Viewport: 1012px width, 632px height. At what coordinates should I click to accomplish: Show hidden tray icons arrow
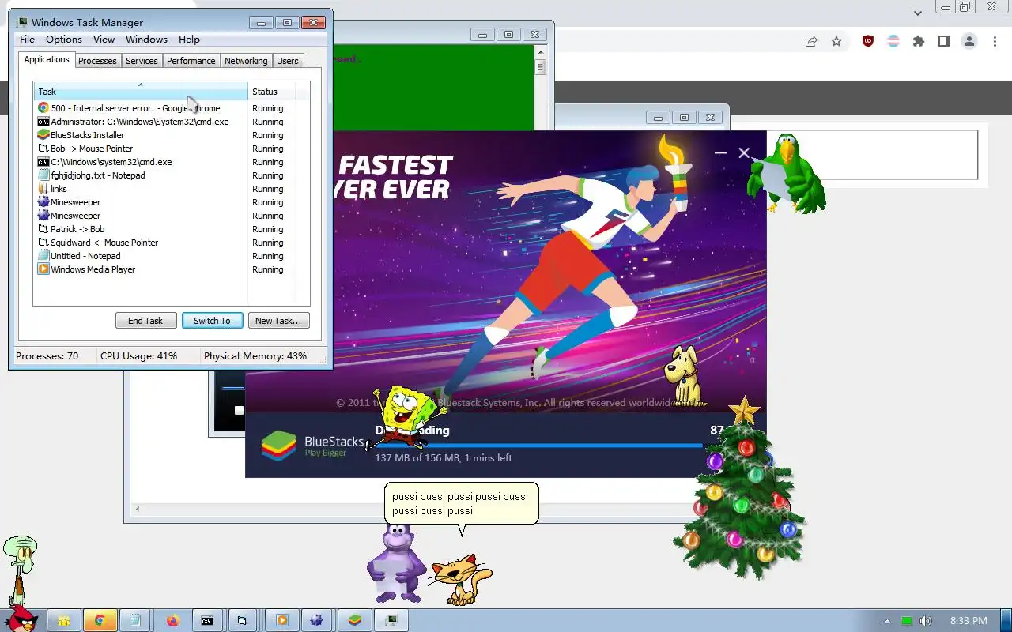coord(887,621)
